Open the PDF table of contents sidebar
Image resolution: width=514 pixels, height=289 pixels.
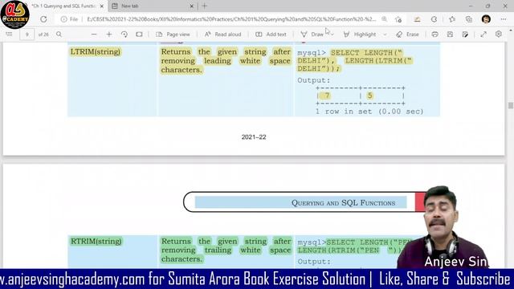[x=9, y=34]
